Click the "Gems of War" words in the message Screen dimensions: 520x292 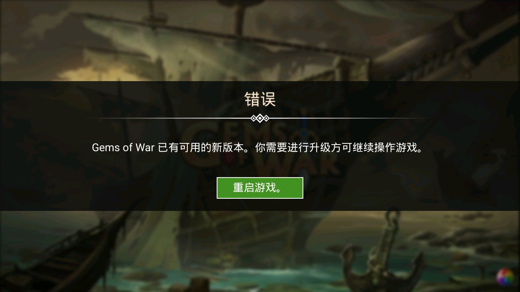point(123,147)
